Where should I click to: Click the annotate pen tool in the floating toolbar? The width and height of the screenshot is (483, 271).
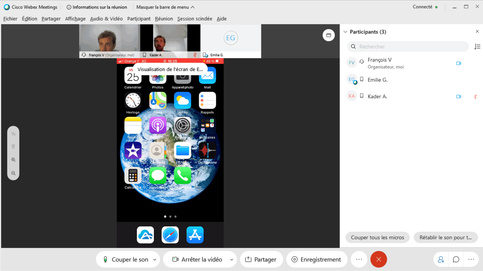pyautogui.click(x=13, y=134)
